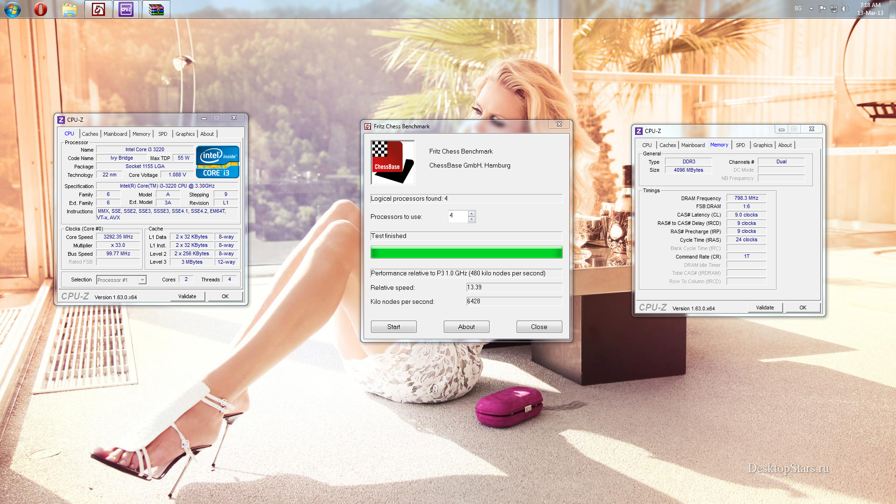
Task: Click the Intel Core i3 logo badge
Action: coord(217,162)
